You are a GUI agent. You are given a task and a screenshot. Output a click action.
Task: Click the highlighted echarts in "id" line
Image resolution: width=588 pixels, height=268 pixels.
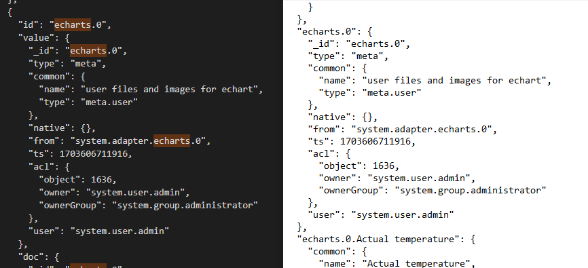73,24
